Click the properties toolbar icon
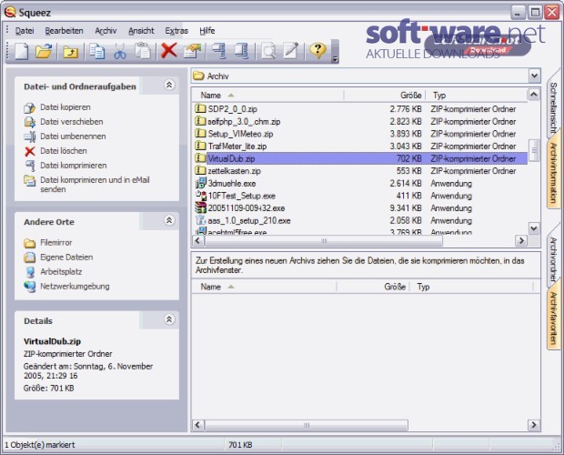Viewport: 564px width, 455px height. pos(192,51)
